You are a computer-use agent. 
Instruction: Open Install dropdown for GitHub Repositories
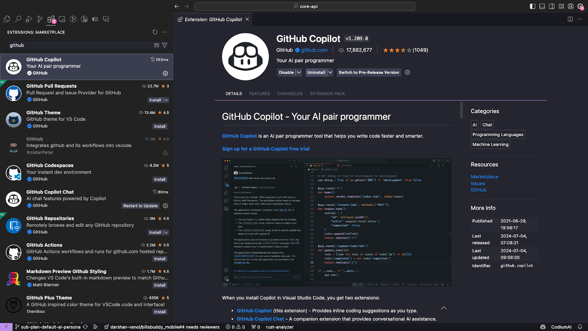[166, 232]
